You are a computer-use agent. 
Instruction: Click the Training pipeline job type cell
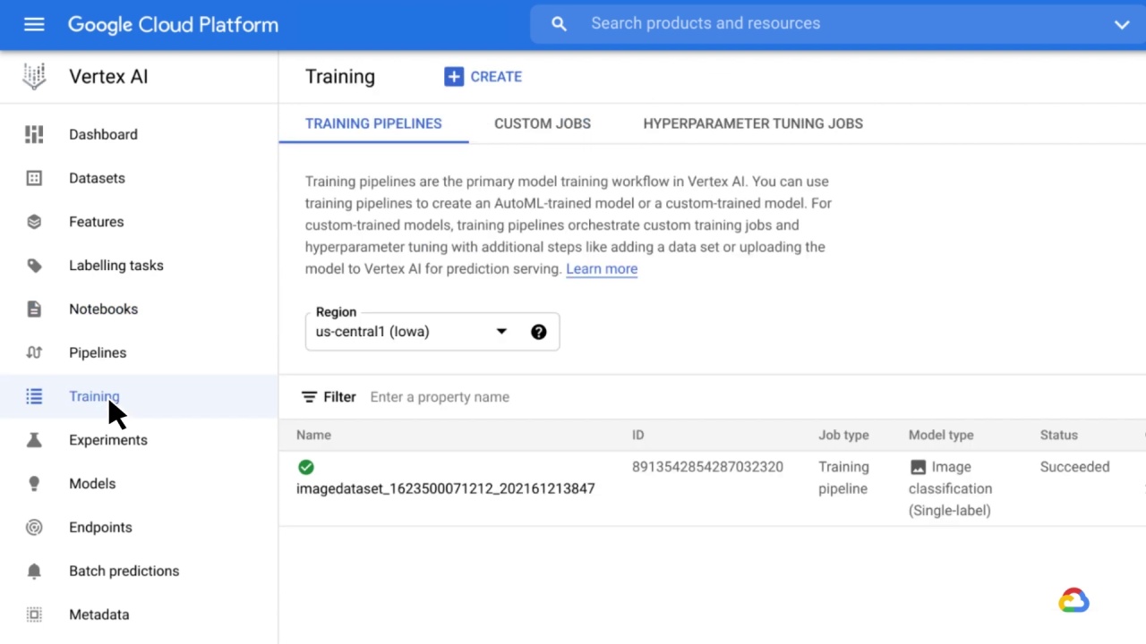[843, 478]
